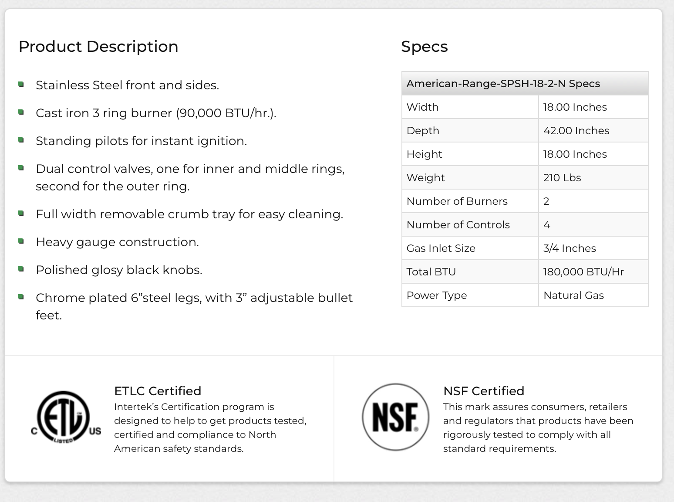This screenshot has height=502, width=674.
Task: Click the Full width removable crumb tray text
Action: [189, 214]
